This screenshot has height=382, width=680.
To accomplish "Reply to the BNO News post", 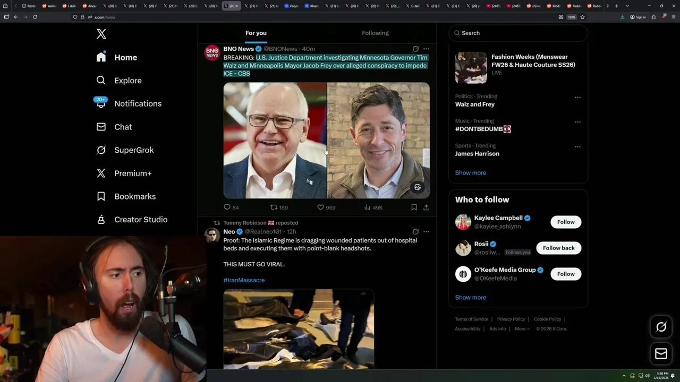I will [232, 207].
